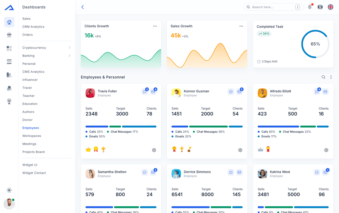Open language selector UK flag
This screenshot has width=339, height=213.
330,7
